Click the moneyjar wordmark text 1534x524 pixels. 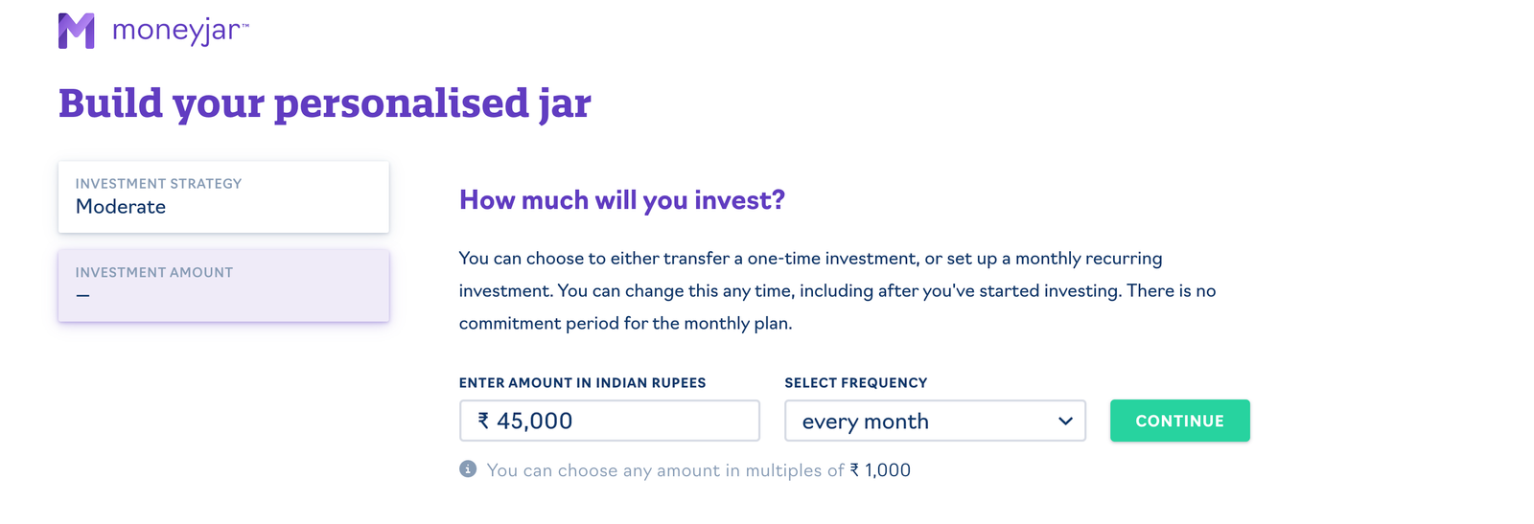point(178,31)
